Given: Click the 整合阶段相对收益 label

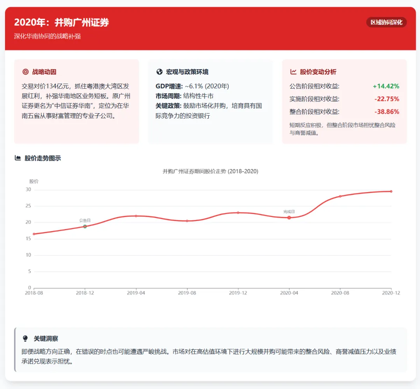Looking at the screenshot, I should (315, 112).
